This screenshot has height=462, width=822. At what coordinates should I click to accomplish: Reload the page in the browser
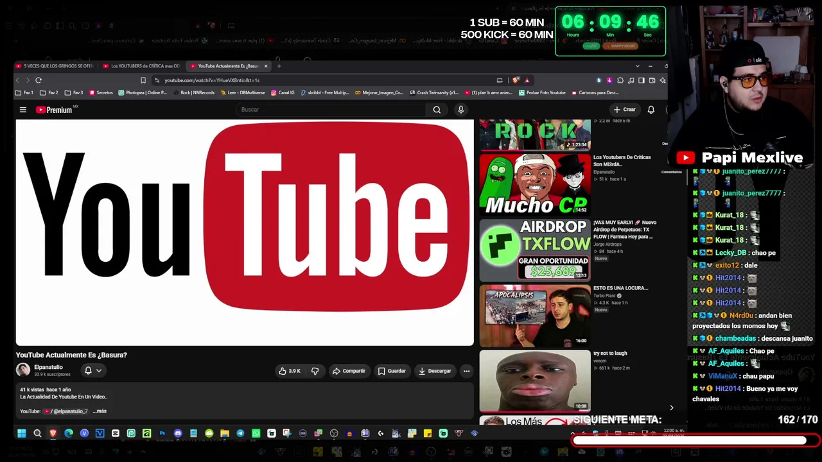pos(39,80)
